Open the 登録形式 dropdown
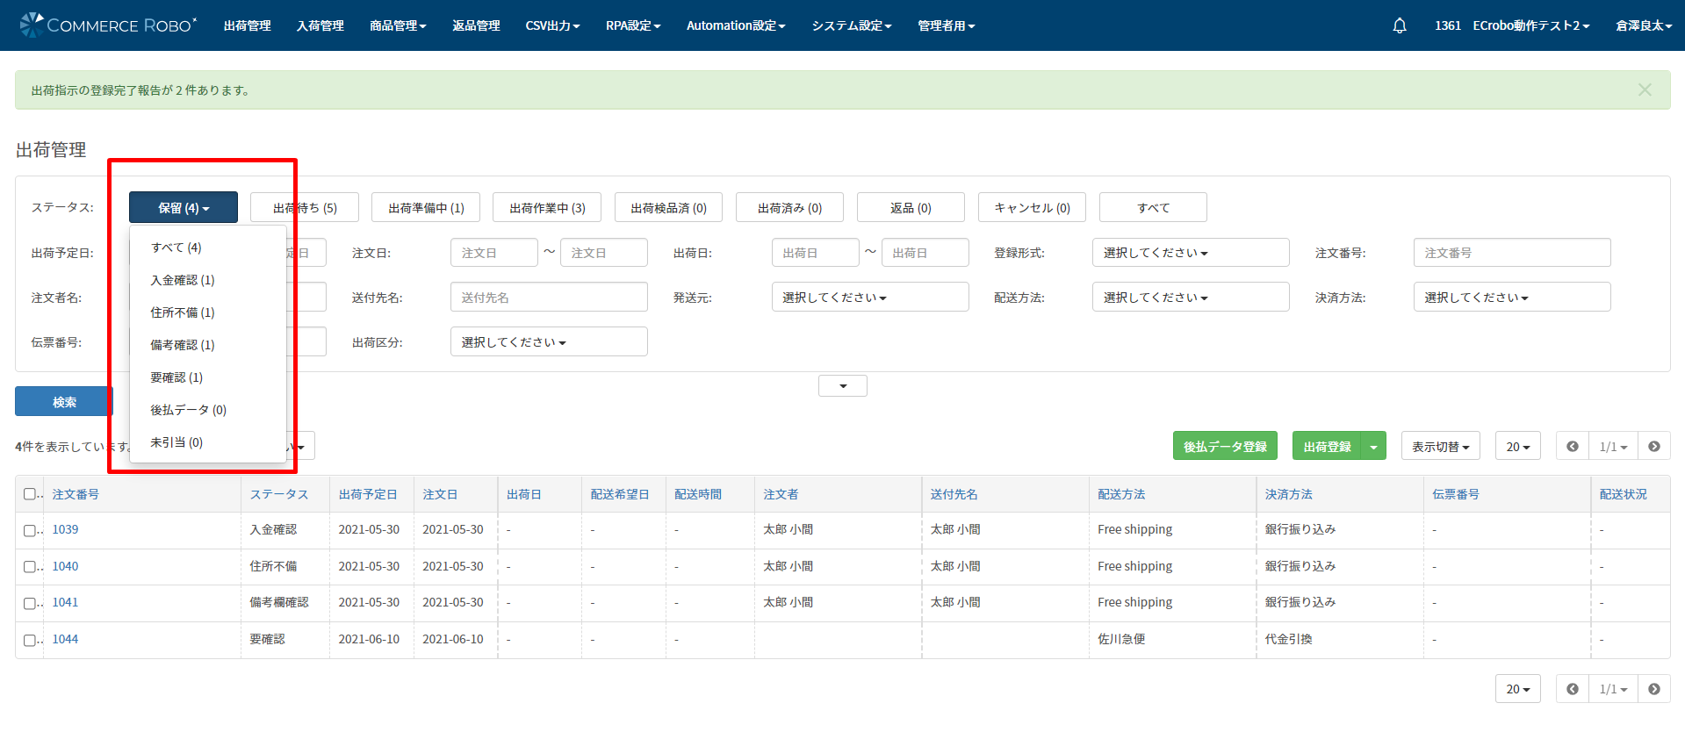 point(1191,253)
